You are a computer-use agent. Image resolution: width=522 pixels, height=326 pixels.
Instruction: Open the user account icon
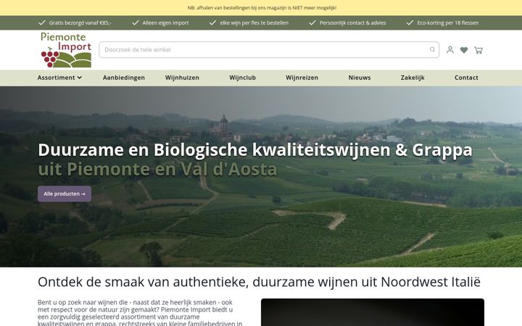[450, 50]
